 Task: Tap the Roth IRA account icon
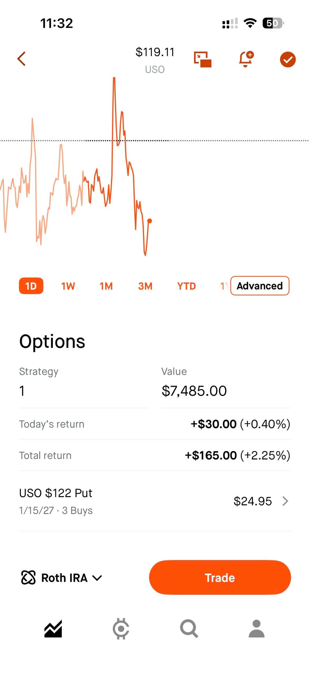click(x=28, y=578)
